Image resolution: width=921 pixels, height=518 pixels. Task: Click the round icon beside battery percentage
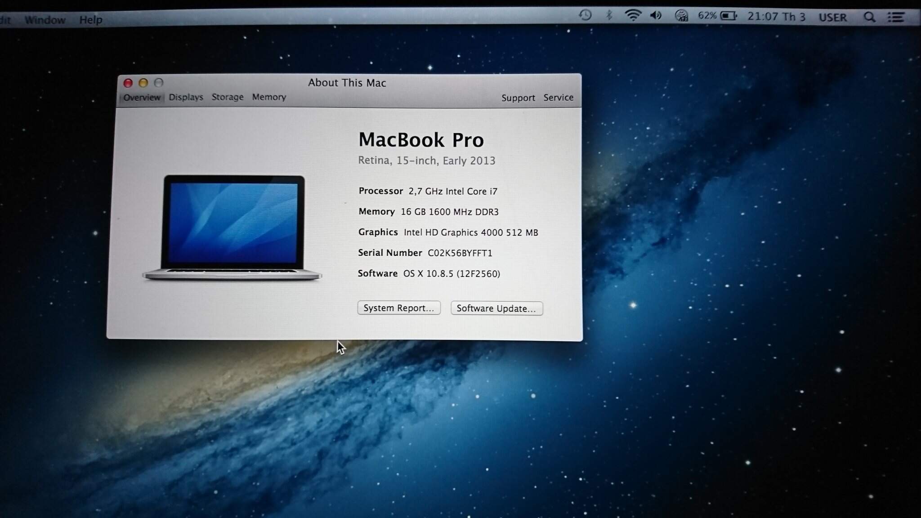click(x=681, y=16)
